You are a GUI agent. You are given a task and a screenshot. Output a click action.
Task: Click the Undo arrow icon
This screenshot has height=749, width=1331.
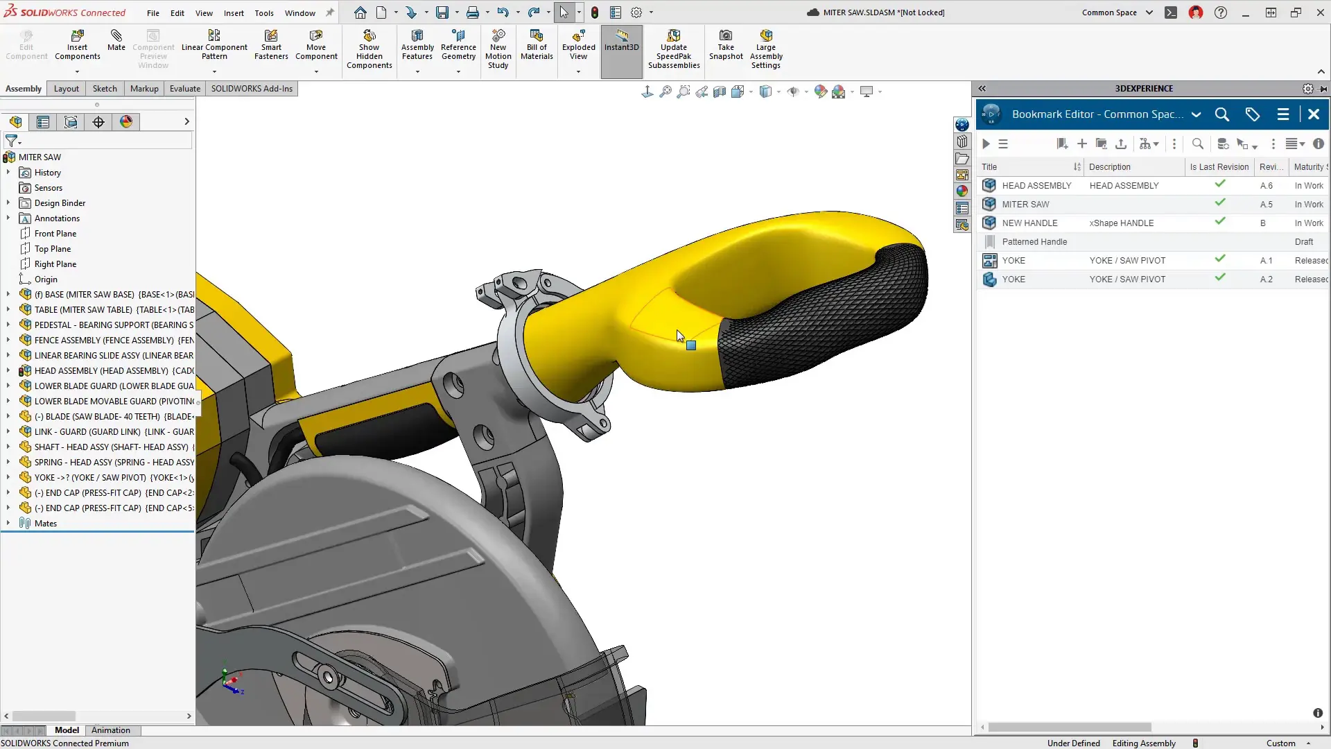503,12
